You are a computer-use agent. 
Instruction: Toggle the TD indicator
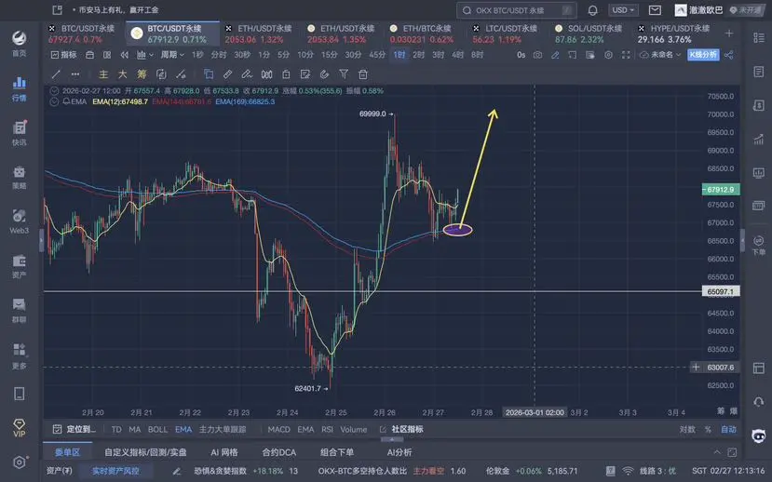(x=116, y=429)
